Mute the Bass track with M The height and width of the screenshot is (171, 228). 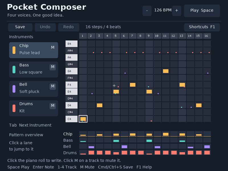pyautogui.click(x=53, y=67)
